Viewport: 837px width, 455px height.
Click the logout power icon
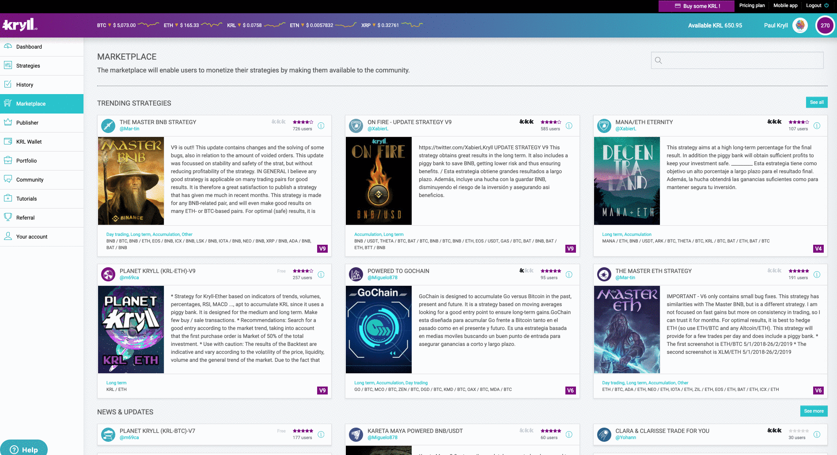[x=826, y=5]
